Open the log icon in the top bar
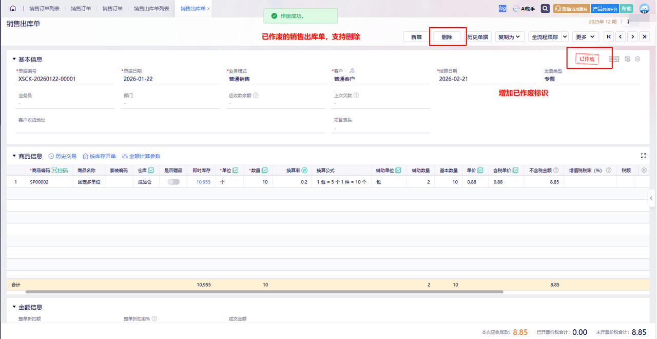Screen dimensions: 657x339 click(x=503, y=9)
